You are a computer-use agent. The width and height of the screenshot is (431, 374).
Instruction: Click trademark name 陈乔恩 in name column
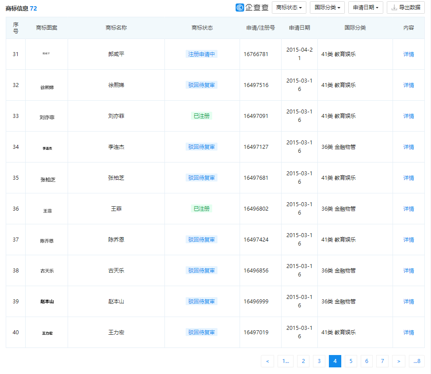click(x=116, y=240)
